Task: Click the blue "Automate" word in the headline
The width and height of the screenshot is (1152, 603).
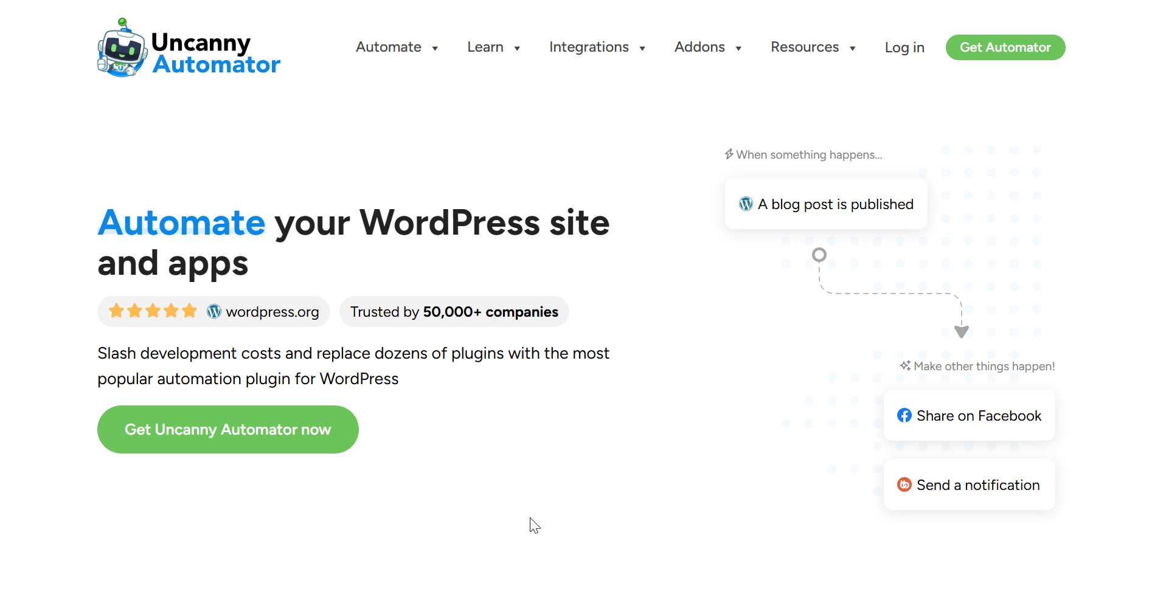Action: coord(181,222)
